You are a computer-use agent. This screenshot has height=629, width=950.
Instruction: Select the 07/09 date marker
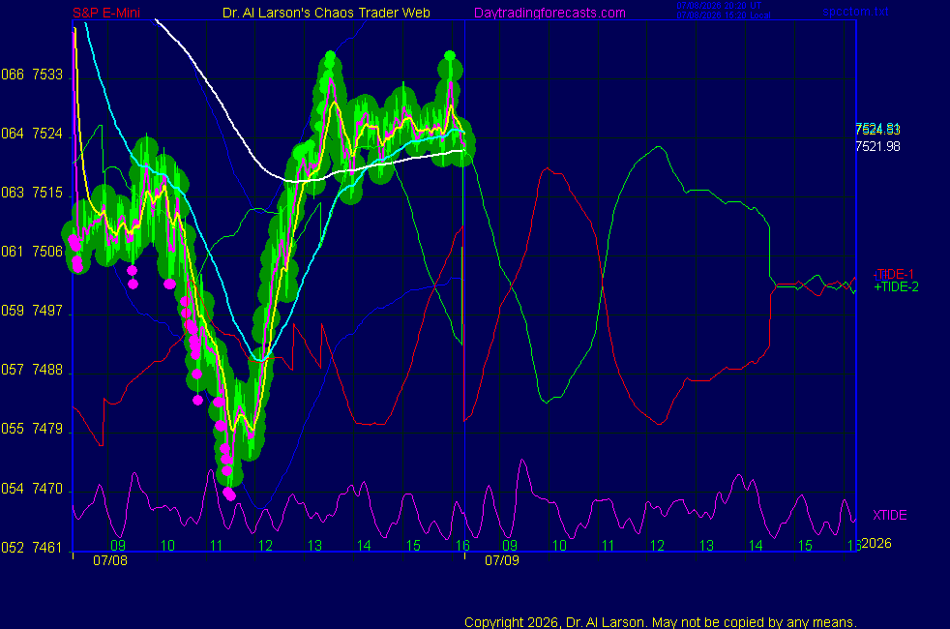[502, 560]
